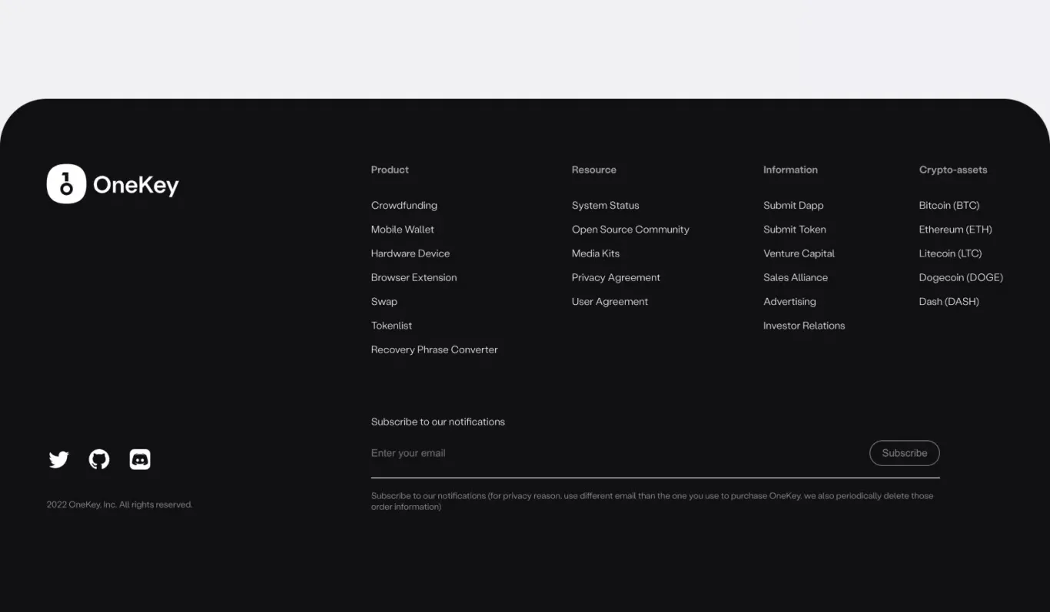Open Submit Dapp link
This screenshot has height=612, width=1050.
pyautogui.click(x=793, y=206)
